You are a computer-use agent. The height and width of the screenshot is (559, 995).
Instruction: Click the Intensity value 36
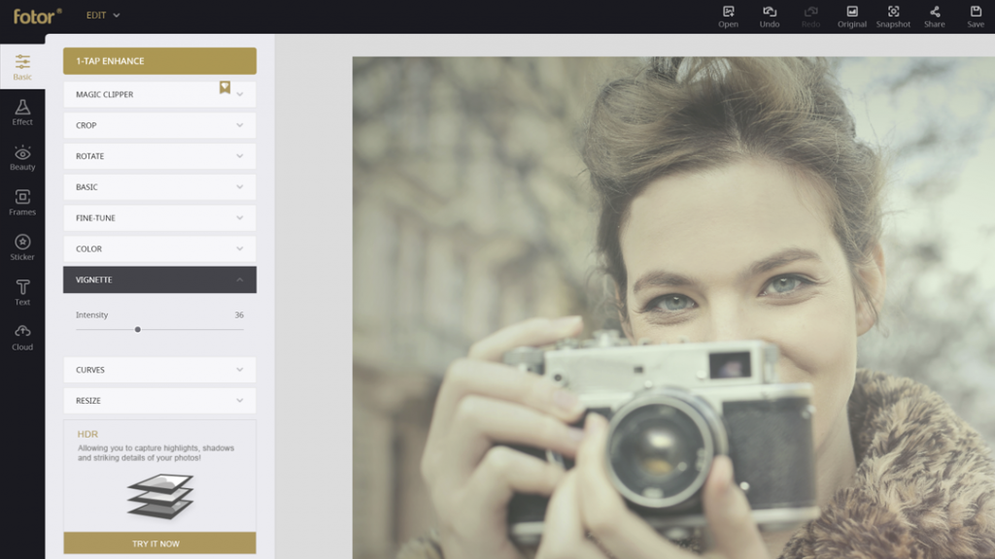click(x=239, y=315)
